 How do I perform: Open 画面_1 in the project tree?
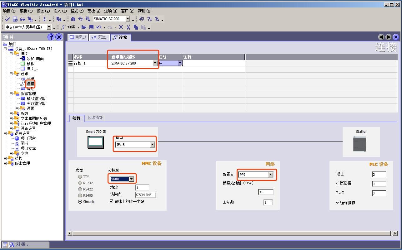pyautogui.click(x=32, y=69)
